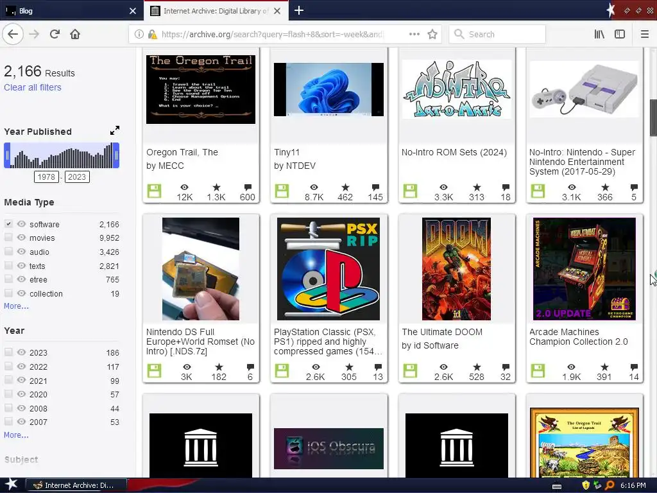Click the favorites star on Oregon Trail card
Viewport: 657px width, 493px height.
pos(216,187)
